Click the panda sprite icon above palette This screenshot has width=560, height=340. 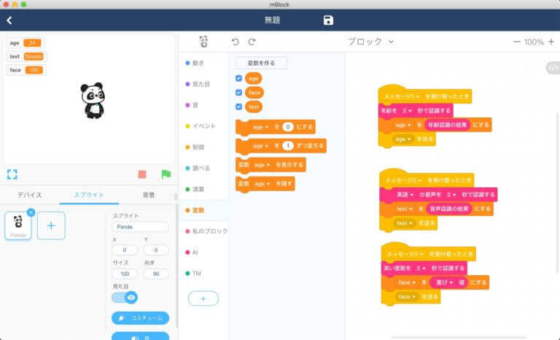[x=203, y=42]
